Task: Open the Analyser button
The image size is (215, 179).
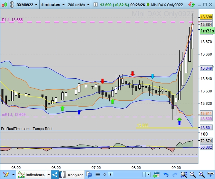Action: (71, 175)
